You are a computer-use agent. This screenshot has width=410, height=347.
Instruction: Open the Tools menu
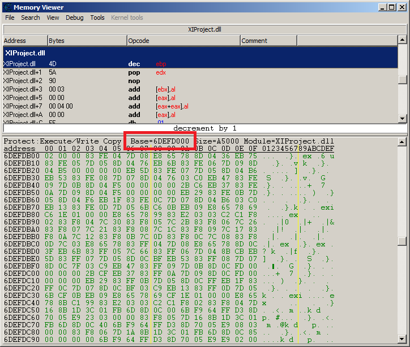point(97,18)
